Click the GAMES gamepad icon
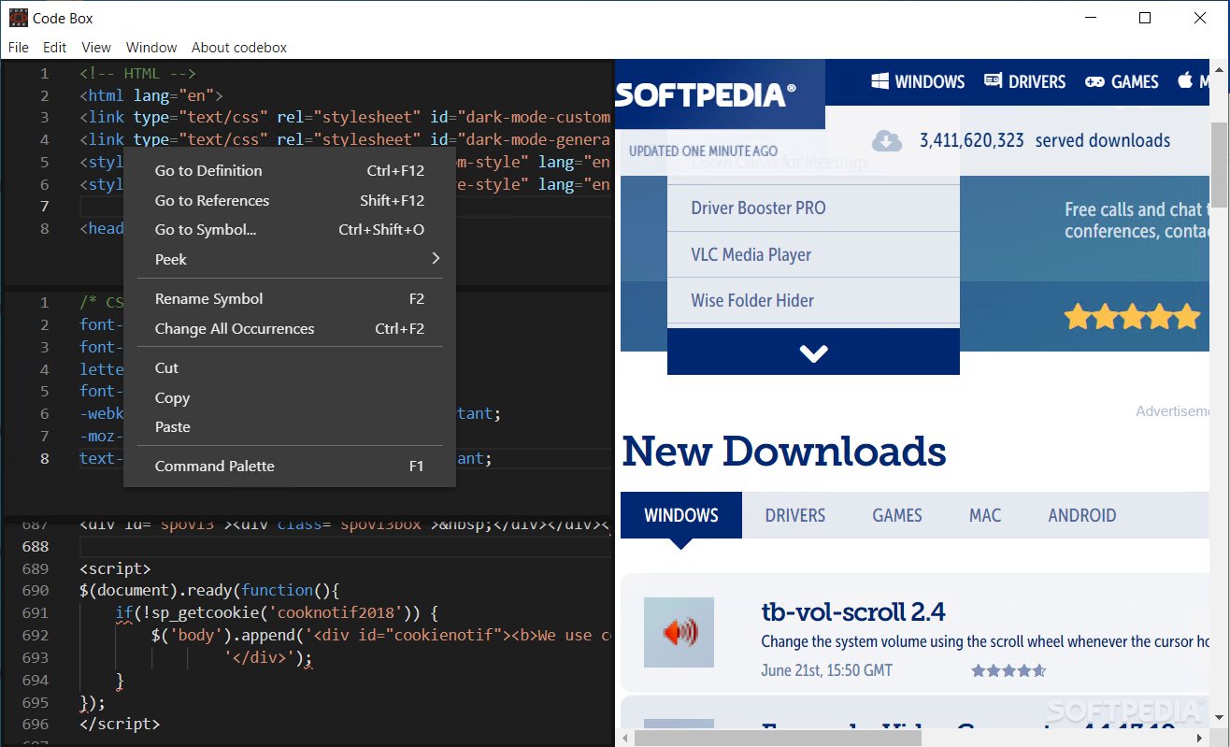Image resolution: width=1230 pixels, height=747 pixels. 1094,81
